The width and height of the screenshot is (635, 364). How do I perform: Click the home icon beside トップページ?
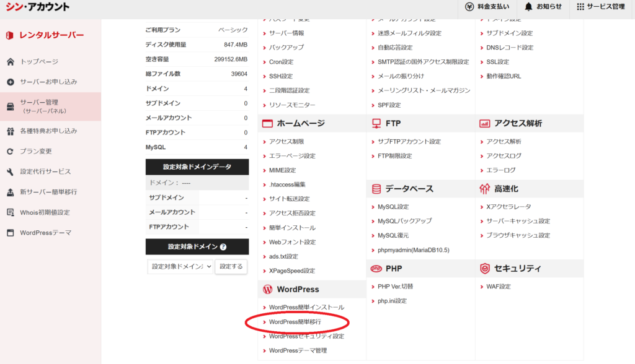[x=10, y=62]
